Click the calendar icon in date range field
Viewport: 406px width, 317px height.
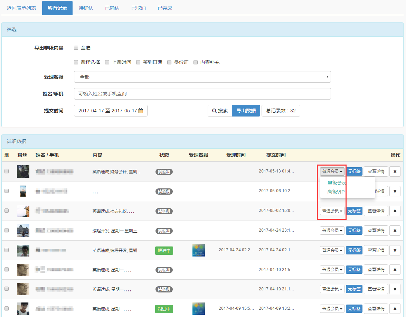[x=141, y=111]
